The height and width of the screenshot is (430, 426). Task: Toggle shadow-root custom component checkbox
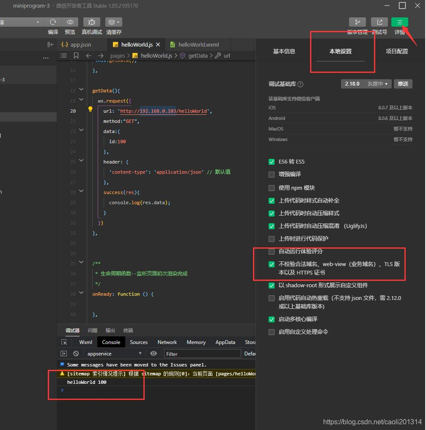coord(272,286)
